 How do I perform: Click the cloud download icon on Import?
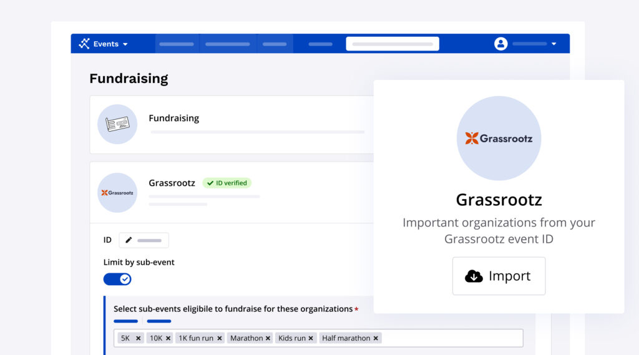[474, 276]
